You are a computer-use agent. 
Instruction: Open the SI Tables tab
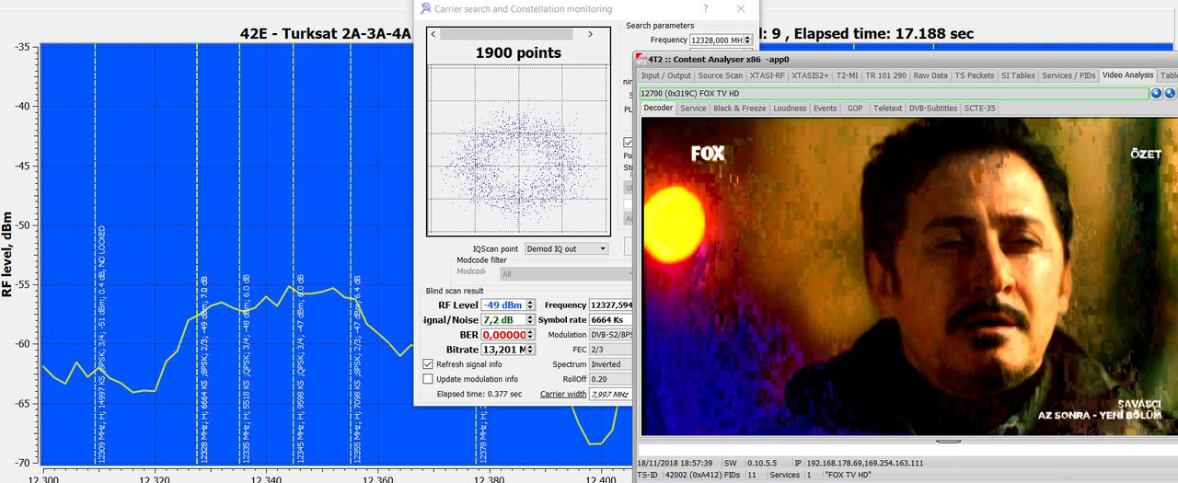click(1018, 75)
